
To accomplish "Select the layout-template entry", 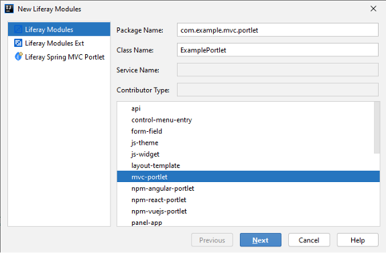I will click(249, 165).
